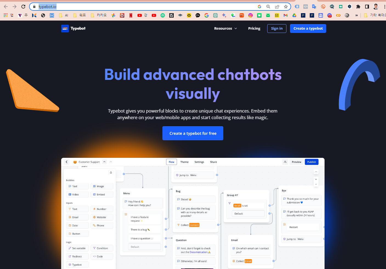This screenshot has height=269, width=386.
Task: Zoom in the canvas with plus button
Action: [316, 179]
